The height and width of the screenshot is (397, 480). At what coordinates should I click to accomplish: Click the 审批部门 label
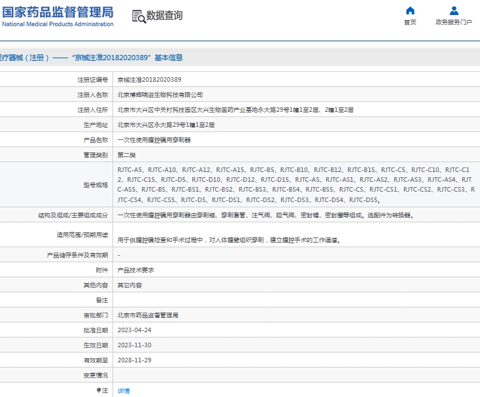coord(96,315)
